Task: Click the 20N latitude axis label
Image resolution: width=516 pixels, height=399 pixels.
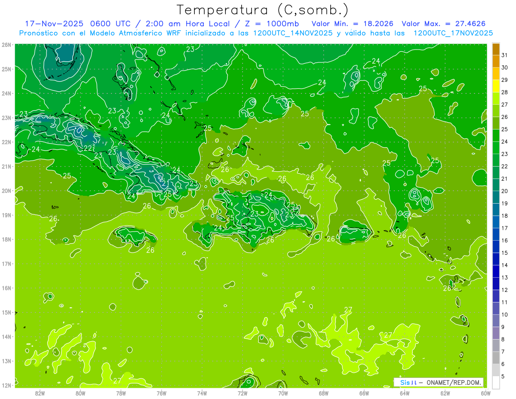Action: (x=6, y=191)
